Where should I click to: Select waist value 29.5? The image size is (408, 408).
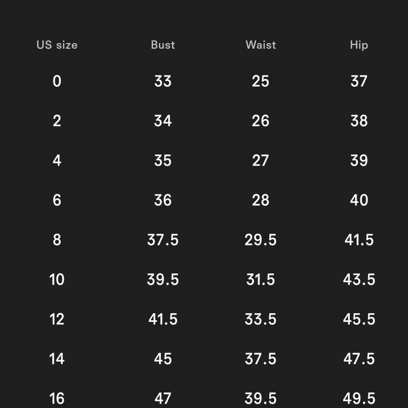click(x=260, y=240)
